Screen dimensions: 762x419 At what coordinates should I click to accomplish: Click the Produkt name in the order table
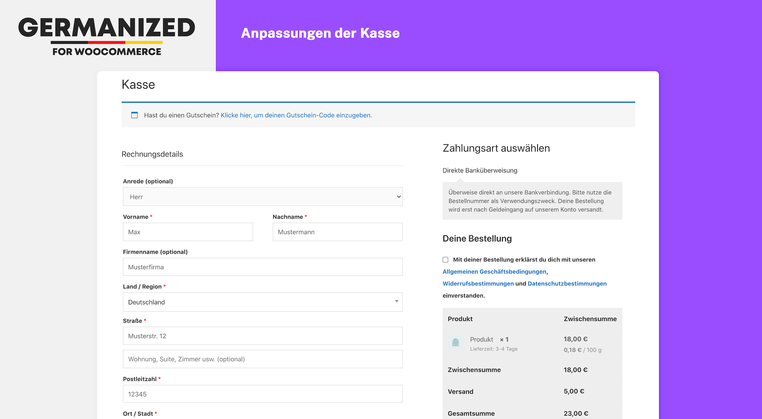point(481,339)
